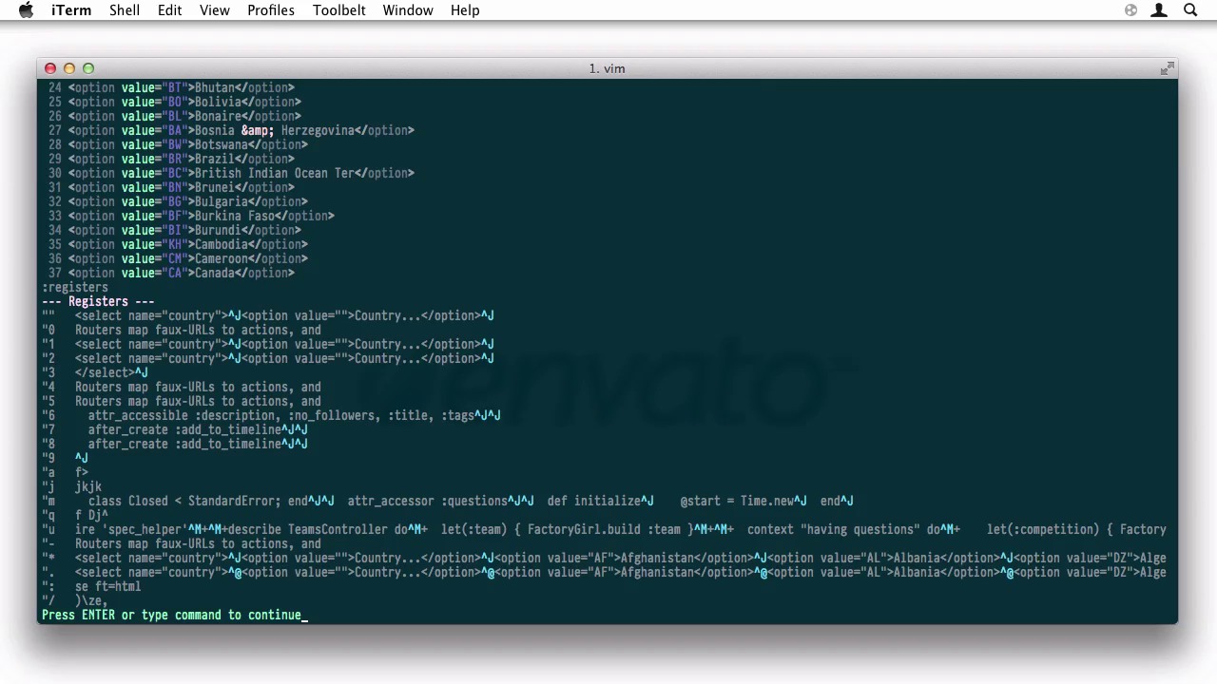Click the register "- row
This screenshot has height=684, width=1217.
[182, 543]
